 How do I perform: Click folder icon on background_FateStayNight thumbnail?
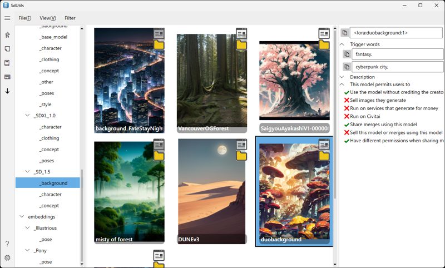tap(159, 45)
